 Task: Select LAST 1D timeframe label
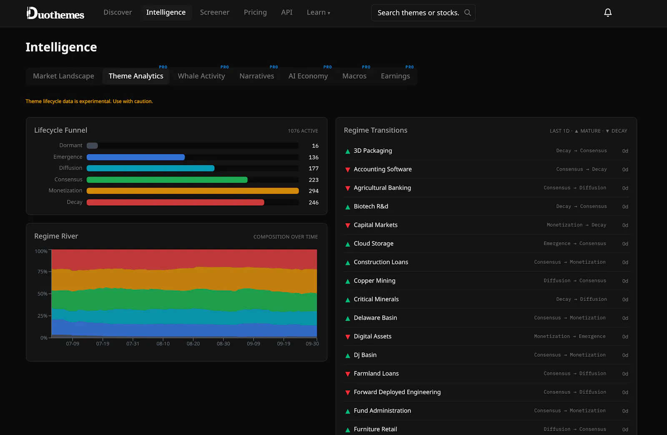tap(559, 131)
